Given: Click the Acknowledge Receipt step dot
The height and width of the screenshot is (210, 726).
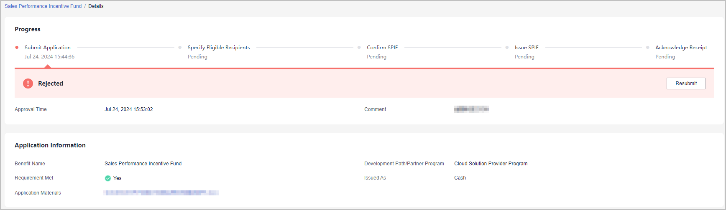Looking at the screenshot, I should tap(647, 48).
